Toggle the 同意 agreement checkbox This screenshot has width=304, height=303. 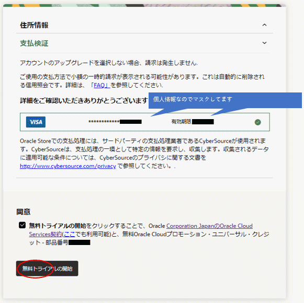pos(22,225)
